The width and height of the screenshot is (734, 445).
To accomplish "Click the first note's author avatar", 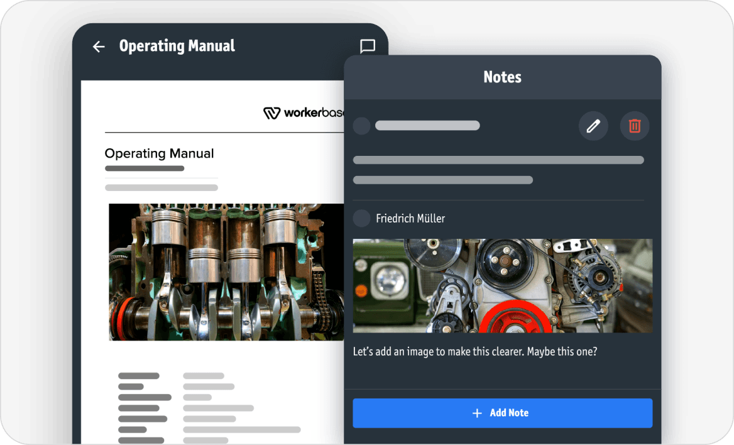I will pos(361,126).
